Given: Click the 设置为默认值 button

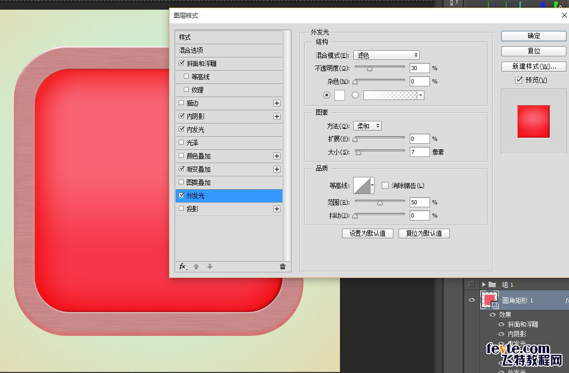Looking at the screenshot, I should (x=367, y=234).
